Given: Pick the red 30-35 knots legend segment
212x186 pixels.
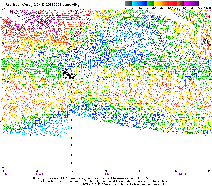Looking at the screenshot, I should 173,3.
